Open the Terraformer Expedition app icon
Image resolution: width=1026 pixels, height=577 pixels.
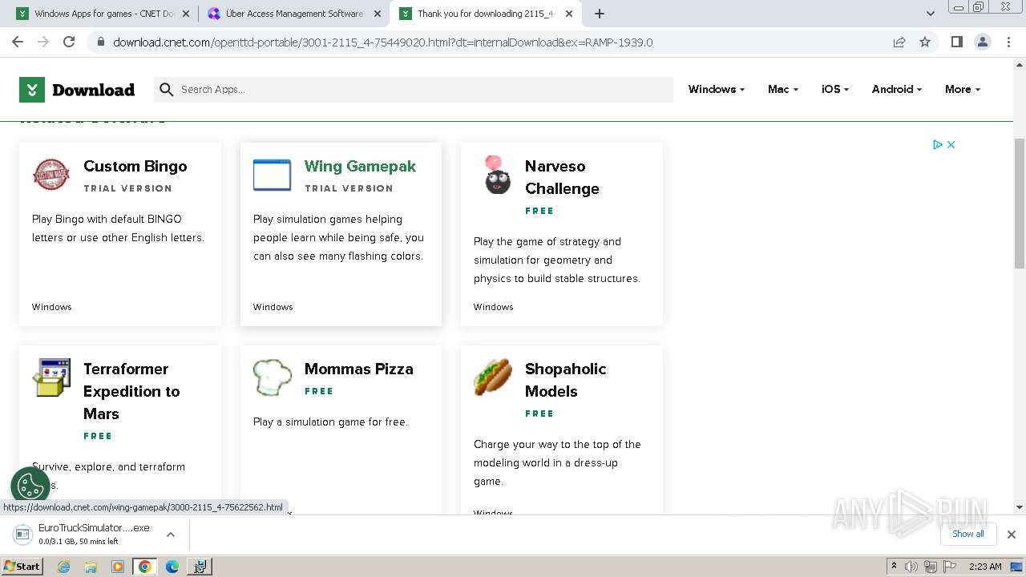pyautogui.click(x=51, y=377)
